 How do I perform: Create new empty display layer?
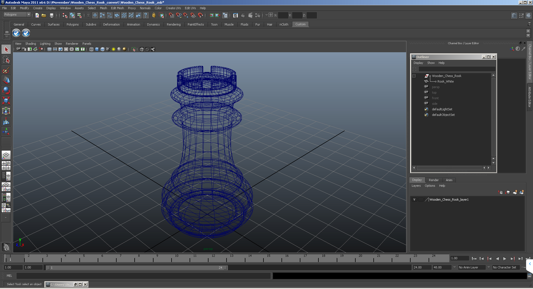pyautogui.click(x=515, y=192)
